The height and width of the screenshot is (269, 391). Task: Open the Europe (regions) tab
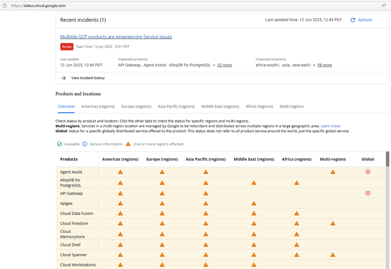coord(136,106)
